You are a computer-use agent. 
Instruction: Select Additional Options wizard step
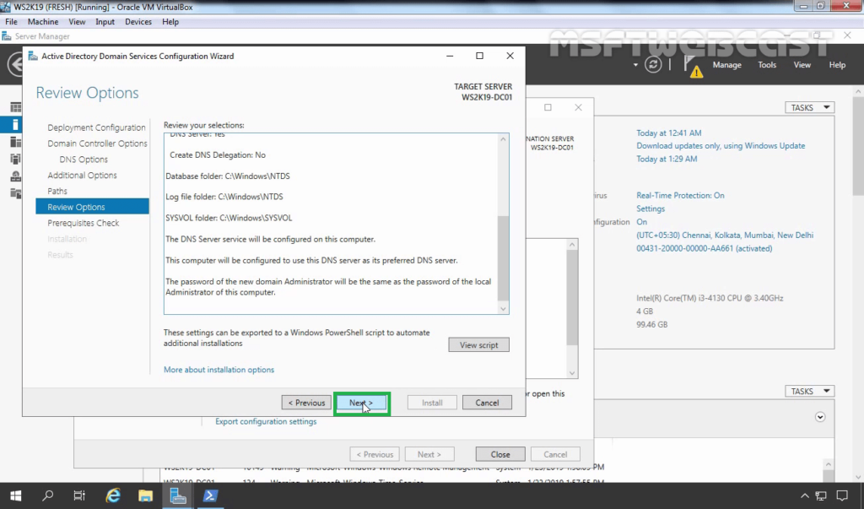click(x=82, y=176)
